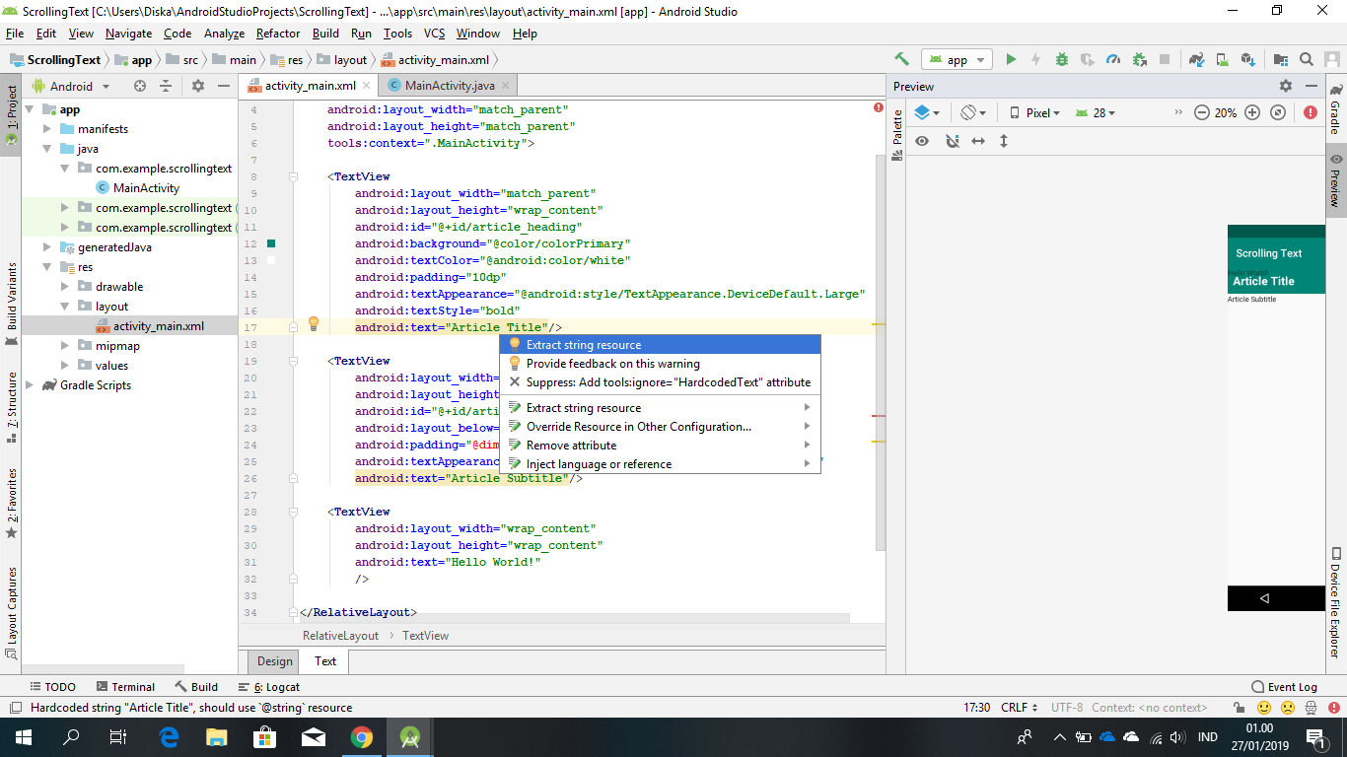Open the Profiler icon in the toolbar
Image resolution: width=1347 pixels, height=757 pixels.
point(1113,59)
